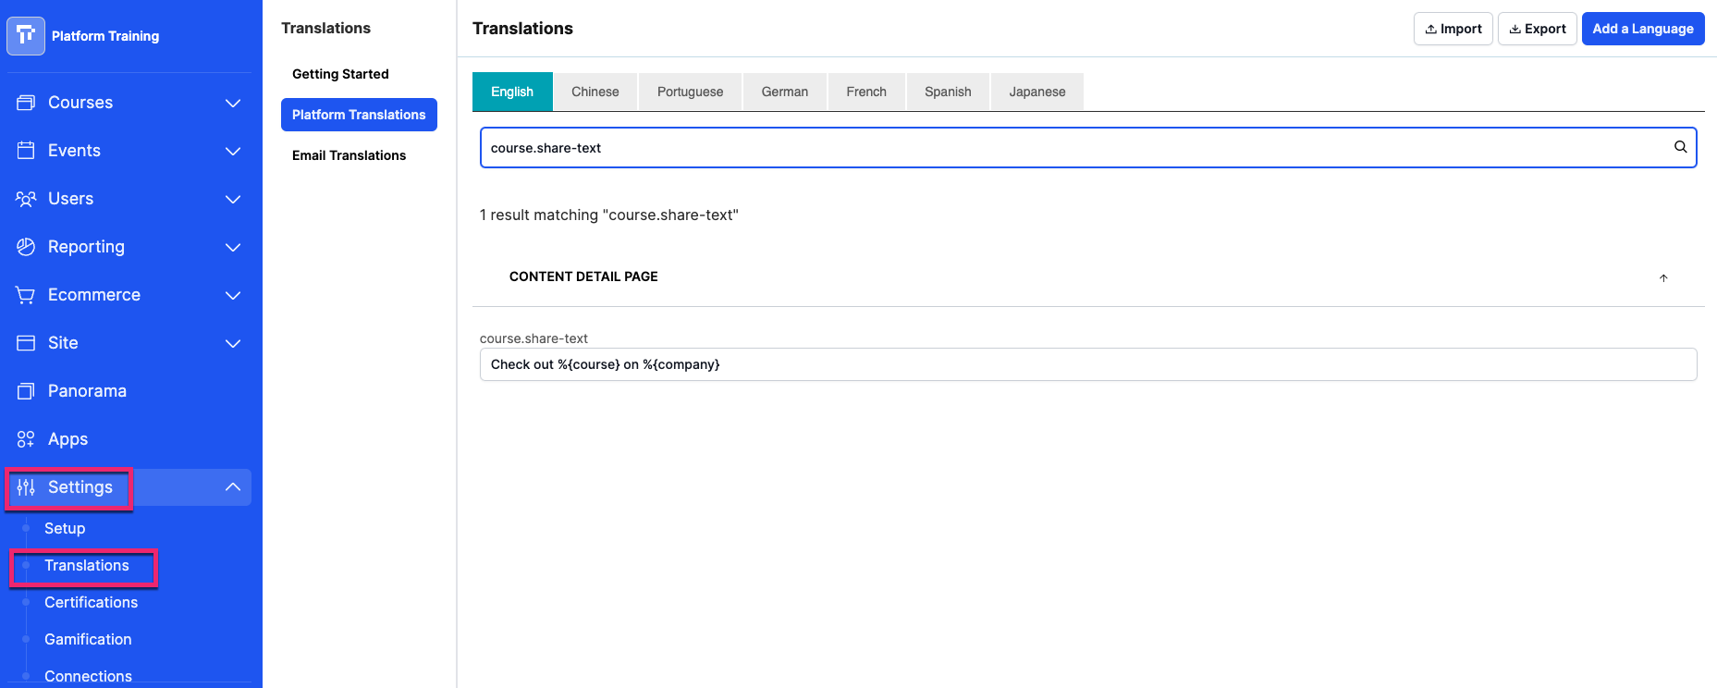Click the Panorama icon in sidebar
The width and height of the screenshot is (1717, 688).
tap(26, 391)
